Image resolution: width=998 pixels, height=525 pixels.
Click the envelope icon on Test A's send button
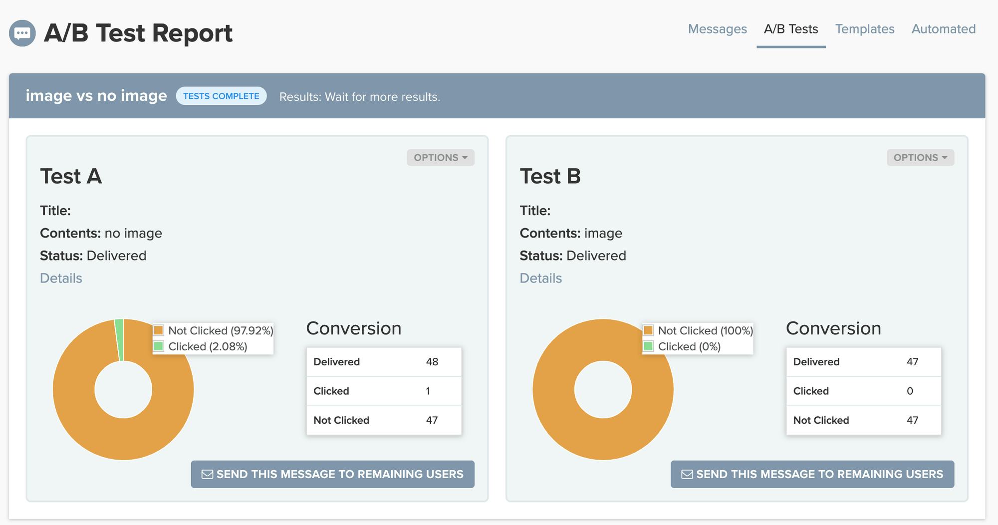(x=207, y=474)
